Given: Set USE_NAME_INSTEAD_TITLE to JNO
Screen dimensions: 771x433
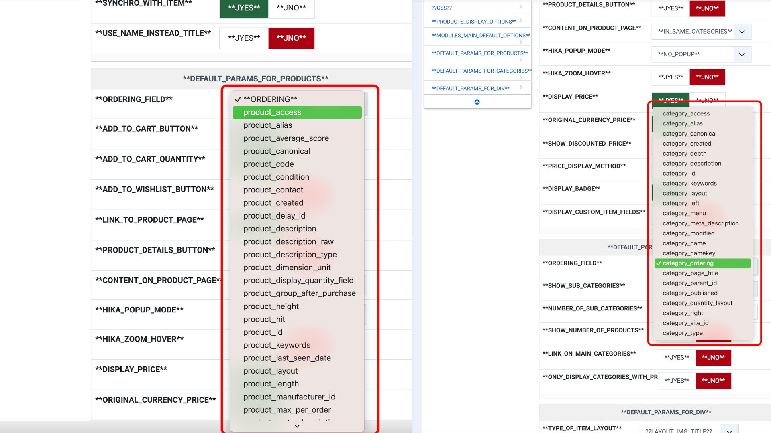Looking at the screenshot, I should coord(291,38).
